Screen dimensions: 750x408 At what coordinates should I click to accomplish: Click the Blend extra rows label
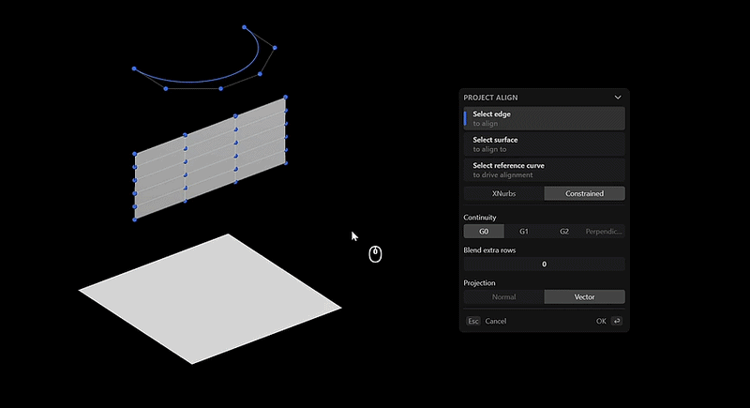pos(489,250)
